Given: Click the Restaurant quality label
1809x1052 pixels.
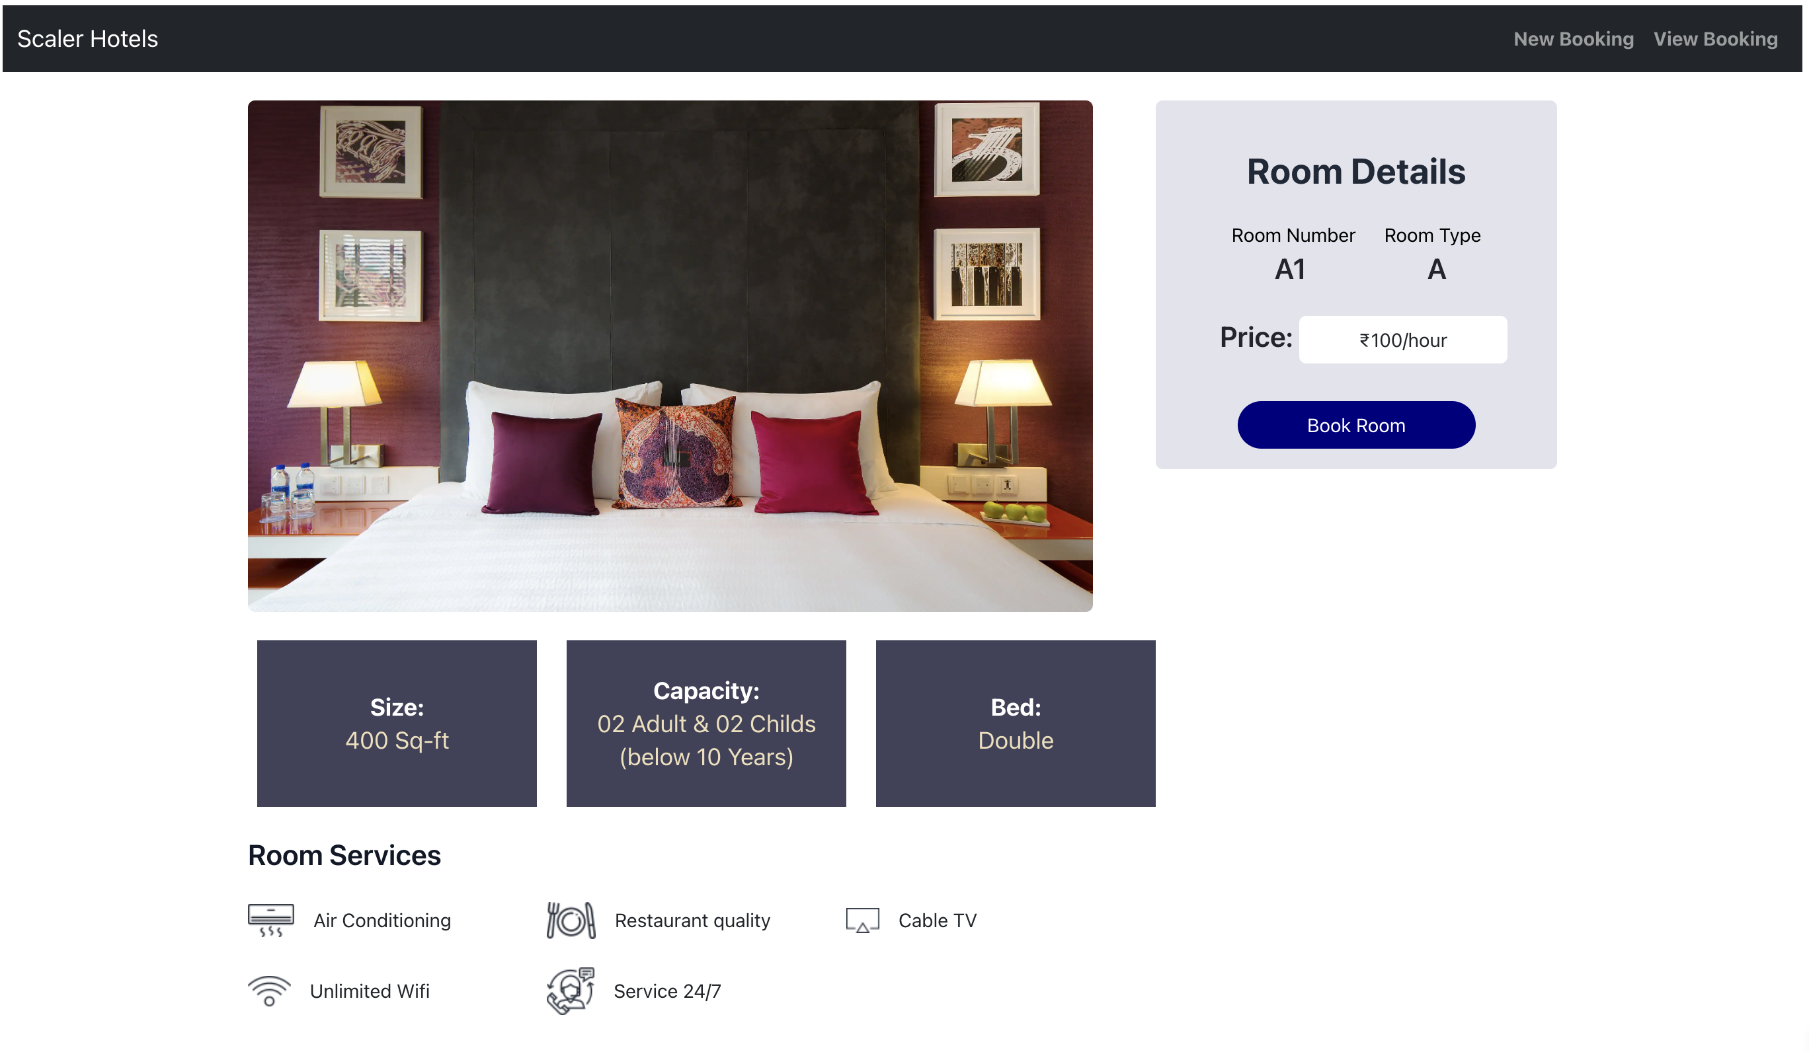Looking at the screenshot, I should point(692,920).
